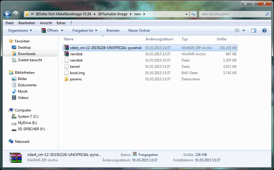Go back with the blue back arrow
This screenshot has width=274, height=170.
(x=7, y=14)
